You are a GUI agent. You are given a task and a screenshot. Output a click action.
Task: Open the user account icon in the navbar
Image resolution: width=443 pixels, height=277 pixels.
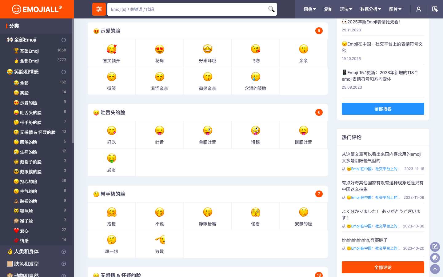pos(418,9)
